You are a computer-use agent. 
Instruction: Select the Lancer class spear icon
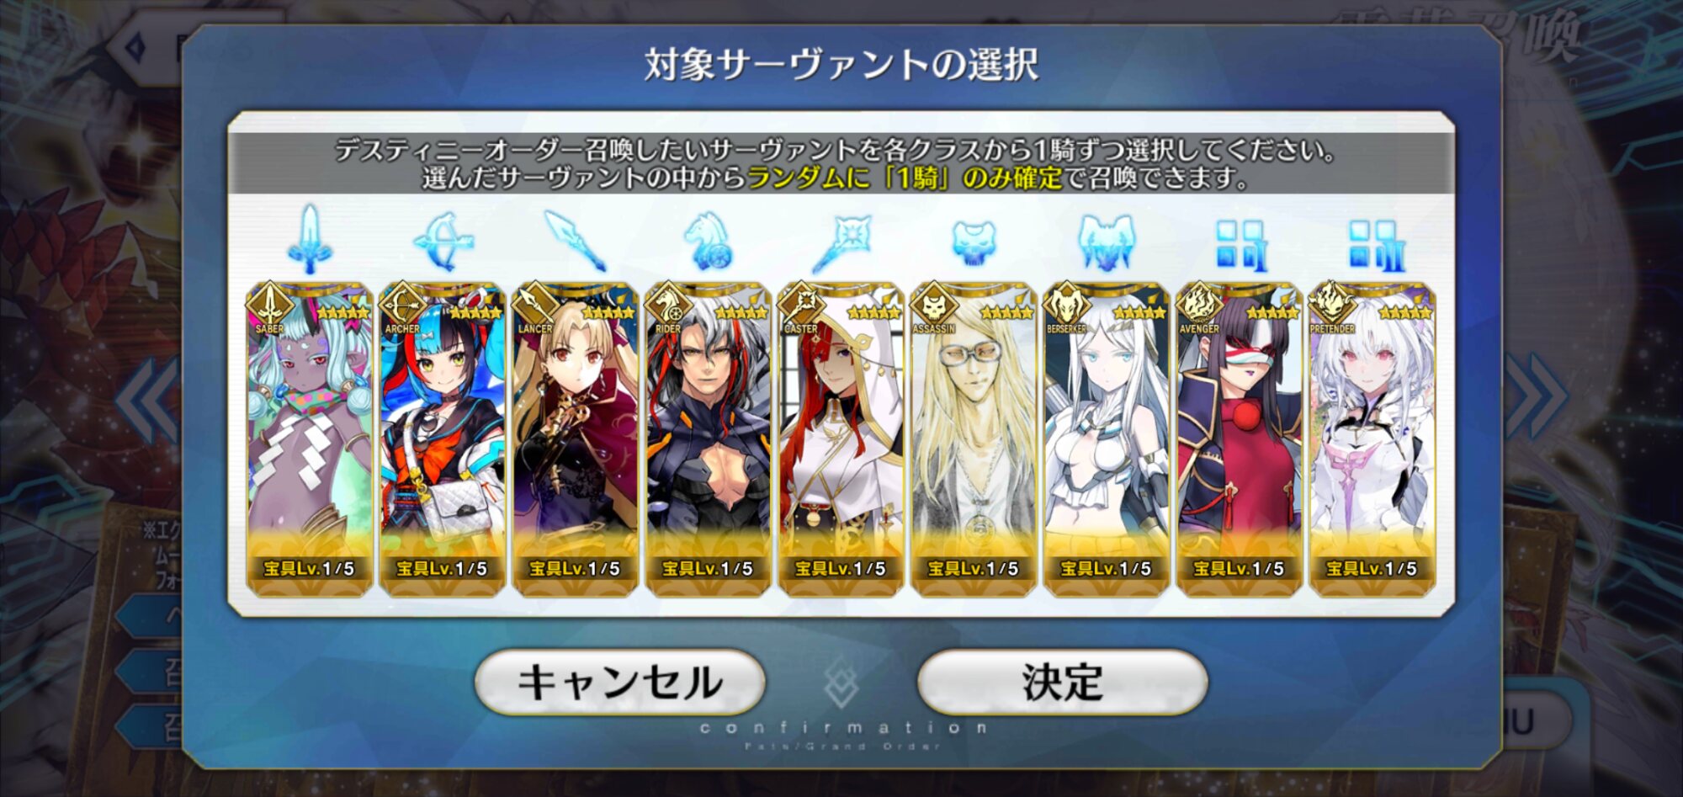(576, 241)
